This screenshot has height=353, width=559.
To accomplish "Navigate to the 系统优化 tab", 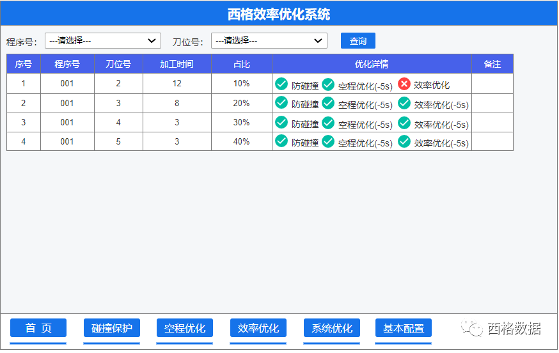I will [x=332, y=328].
